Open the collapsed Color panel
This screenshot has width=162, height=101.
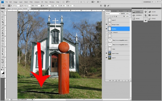tap(152, 12)
